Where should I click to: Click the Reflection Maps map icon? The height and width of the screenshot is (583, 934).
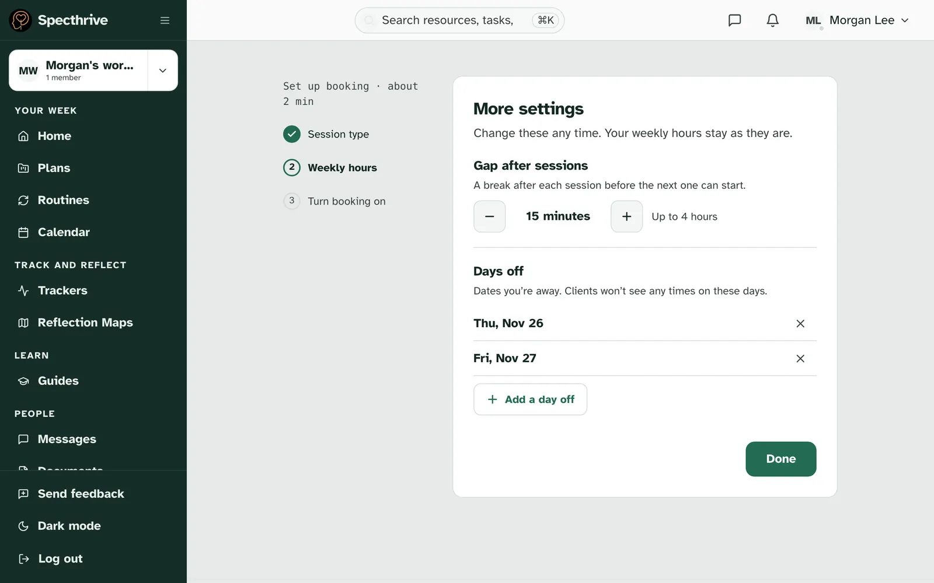(x=23, y=322)
